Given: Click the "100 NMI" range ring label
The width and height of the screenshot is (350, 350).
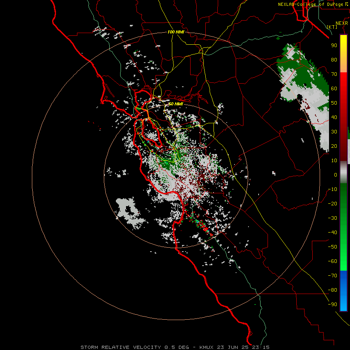Looking at the screenshot, I should tap(176, 32).
